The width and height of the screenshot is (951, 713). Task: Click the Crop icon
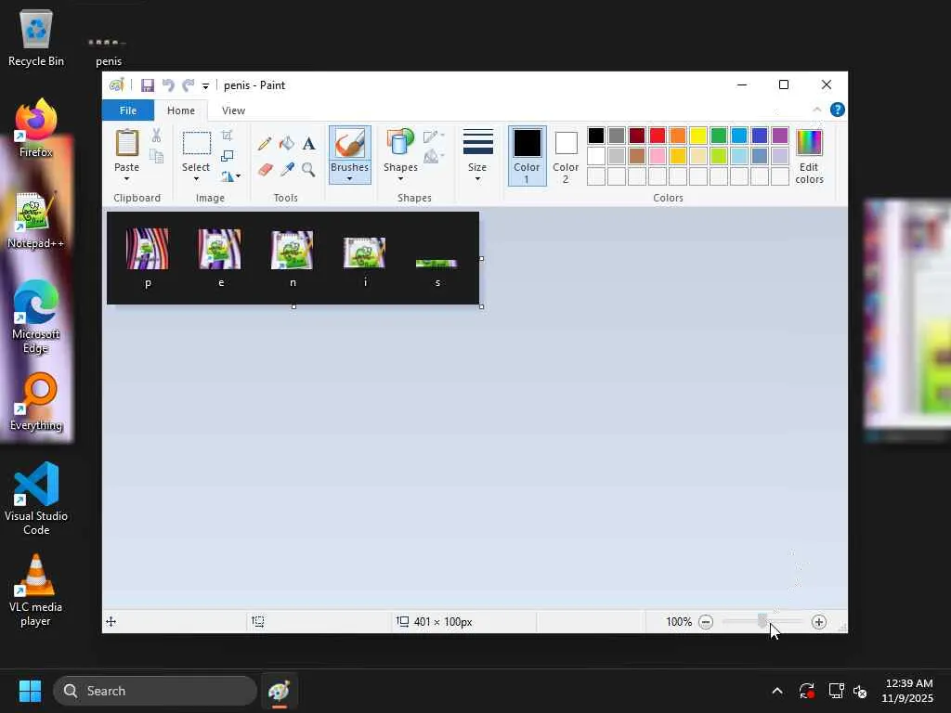[227, 136]
